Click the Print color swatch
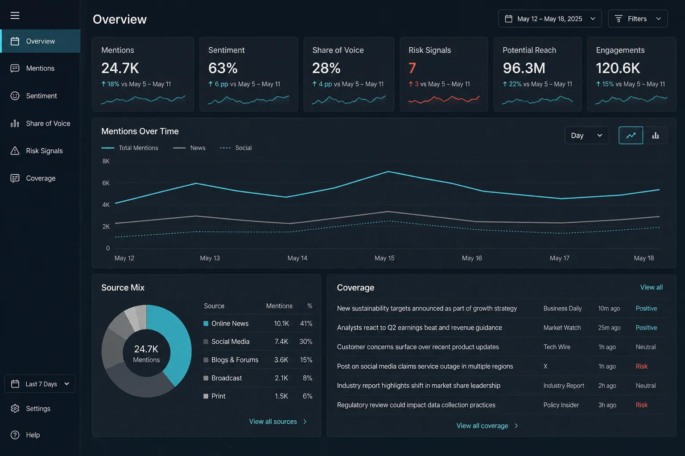The height and width of the screenshot is (456, 685). 206,396
